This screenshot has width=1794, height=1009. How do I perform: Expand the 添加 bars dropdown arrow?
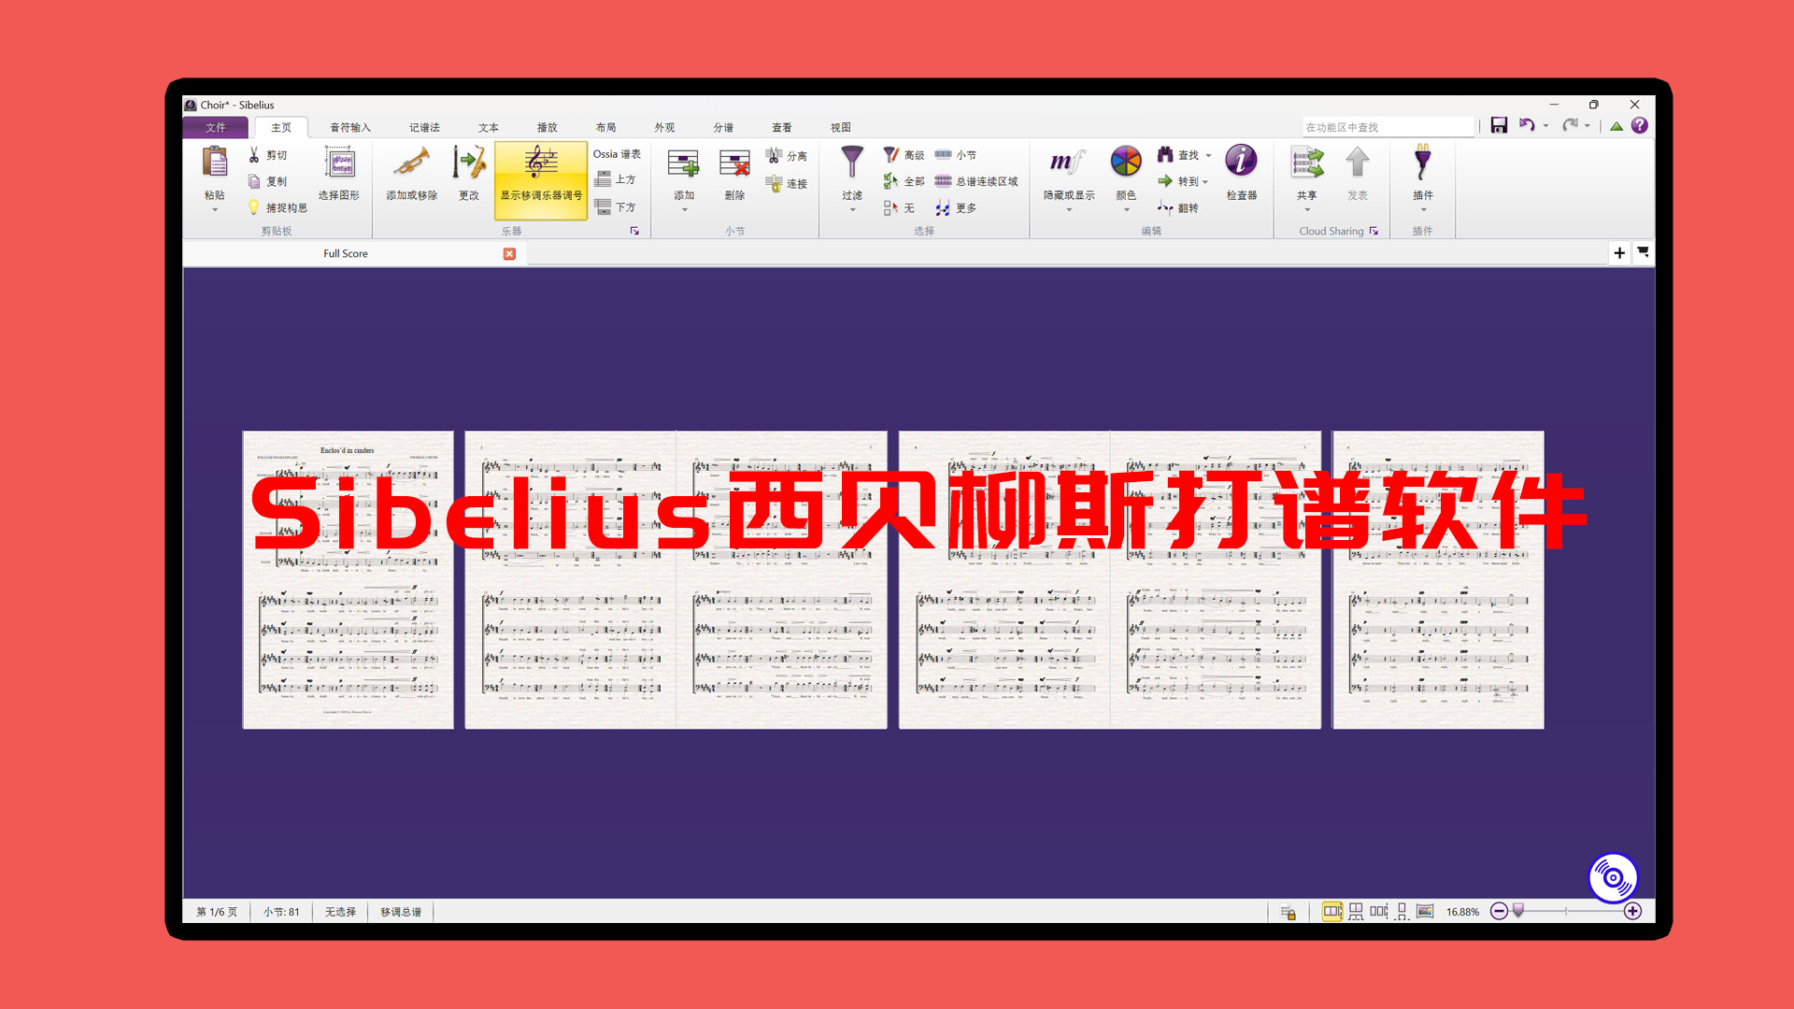point(684,210)
